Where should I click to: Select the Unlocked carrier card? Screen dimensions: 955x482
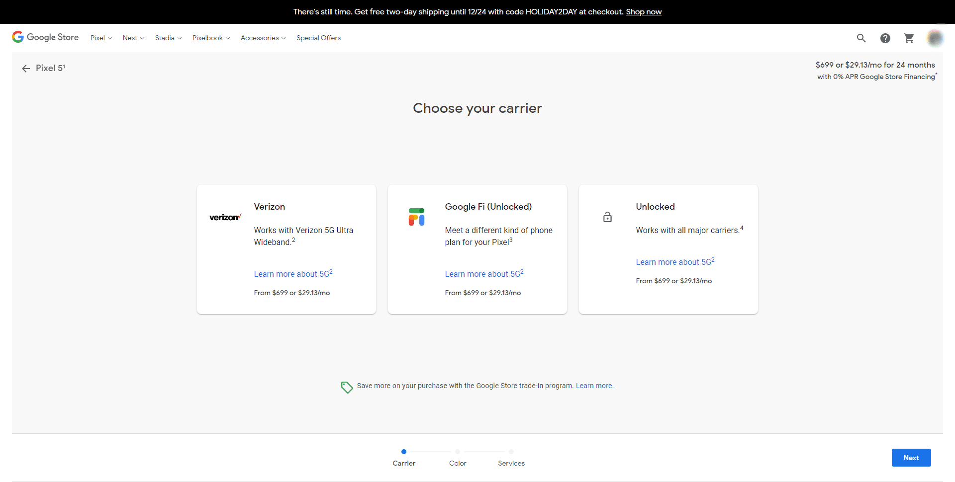pos(668,249)
